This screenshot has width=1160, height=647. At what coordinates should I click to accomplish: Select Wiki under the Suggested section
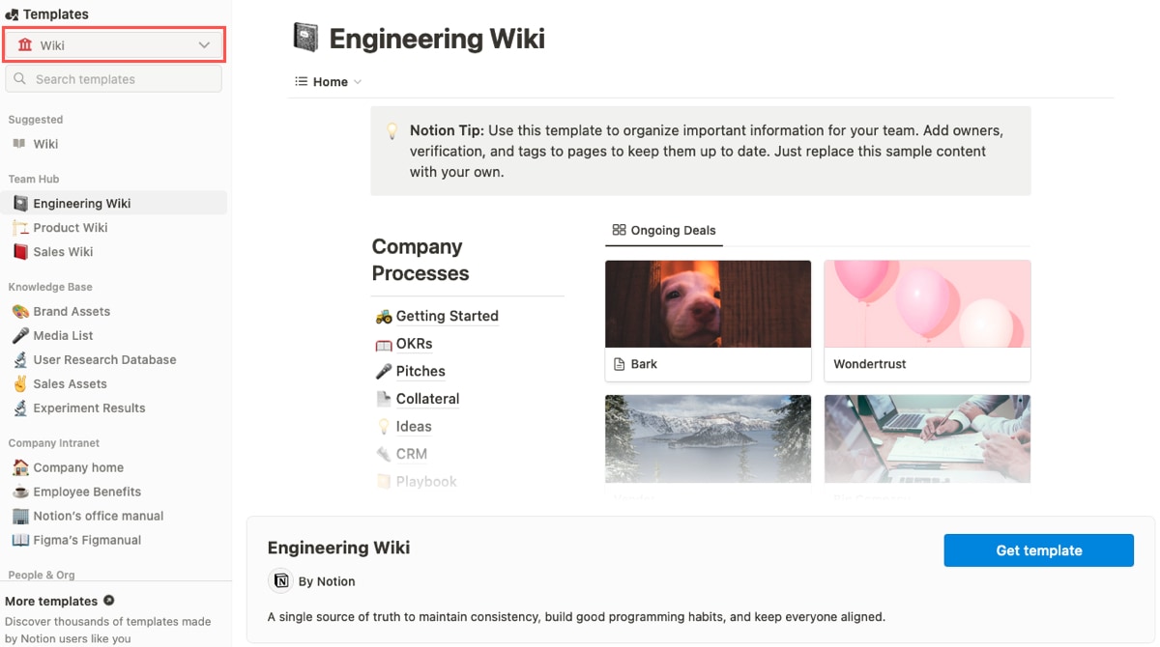point(45,143)
